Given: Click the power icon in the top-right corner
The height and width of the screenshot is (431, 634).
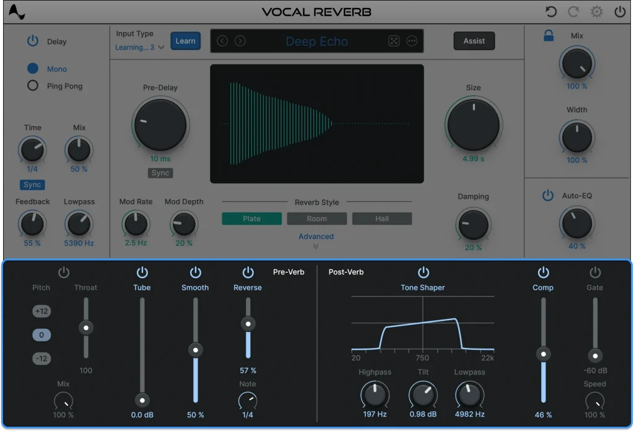Looking at the screenshot, I should tap(620, 12).
